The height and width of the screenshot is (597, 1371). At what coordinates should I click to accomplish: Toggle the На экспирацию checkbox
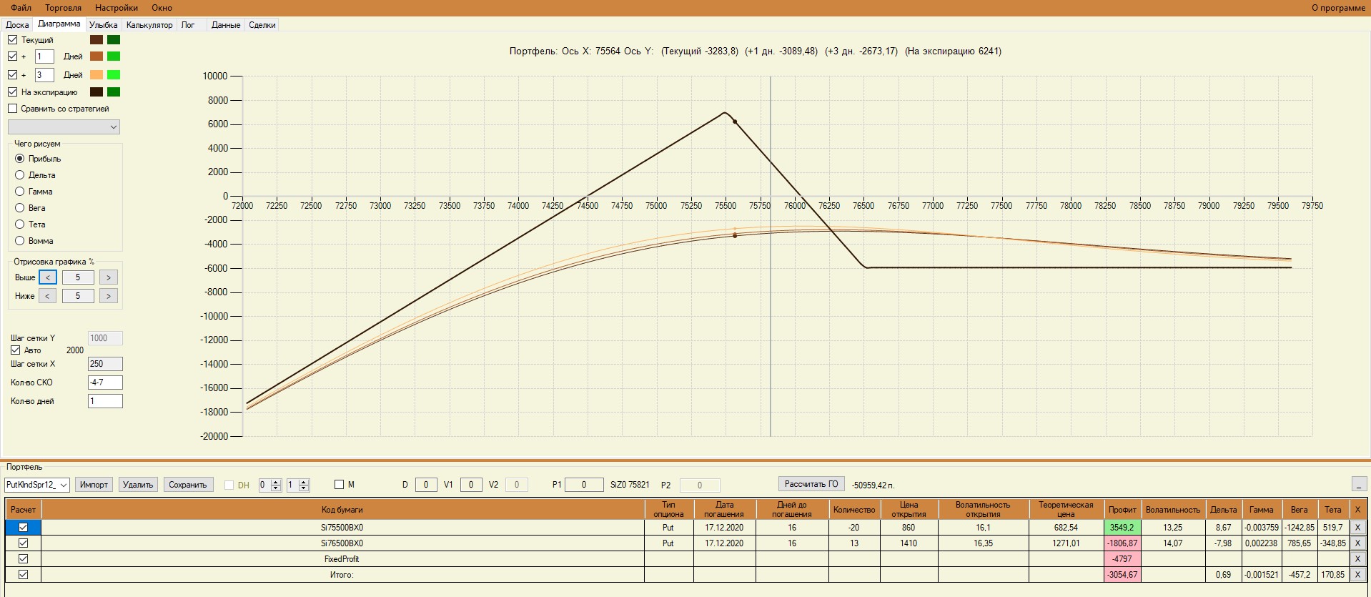tap(13, 92)
